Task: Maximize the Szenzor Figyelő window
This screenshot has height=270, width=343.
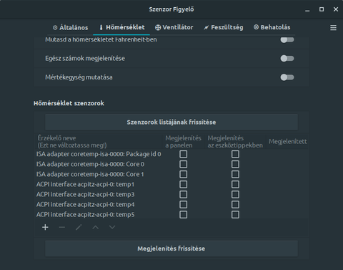Action: [x=322, y=9]
